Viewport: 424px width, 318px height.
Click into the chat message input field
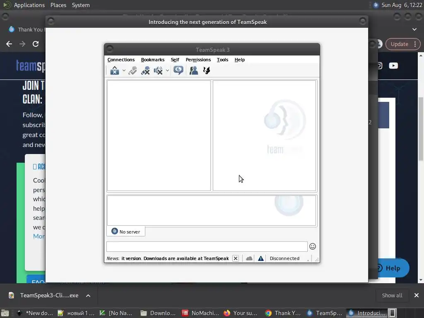[207, 247]
